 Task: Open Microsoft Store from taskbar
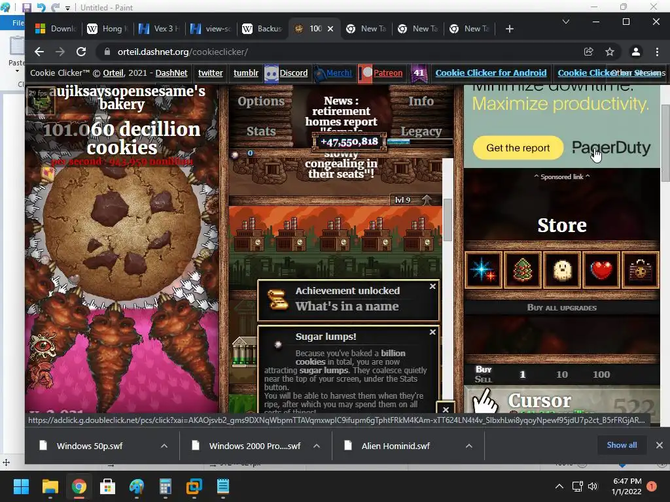click(107, 486)
